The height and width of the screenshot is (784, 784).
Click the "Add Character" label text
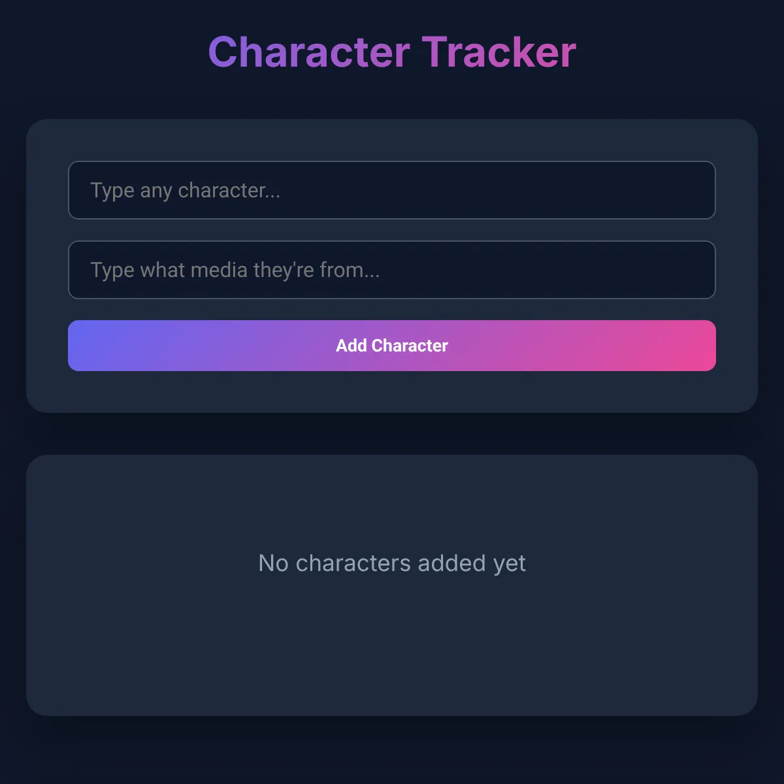point(392,346)
